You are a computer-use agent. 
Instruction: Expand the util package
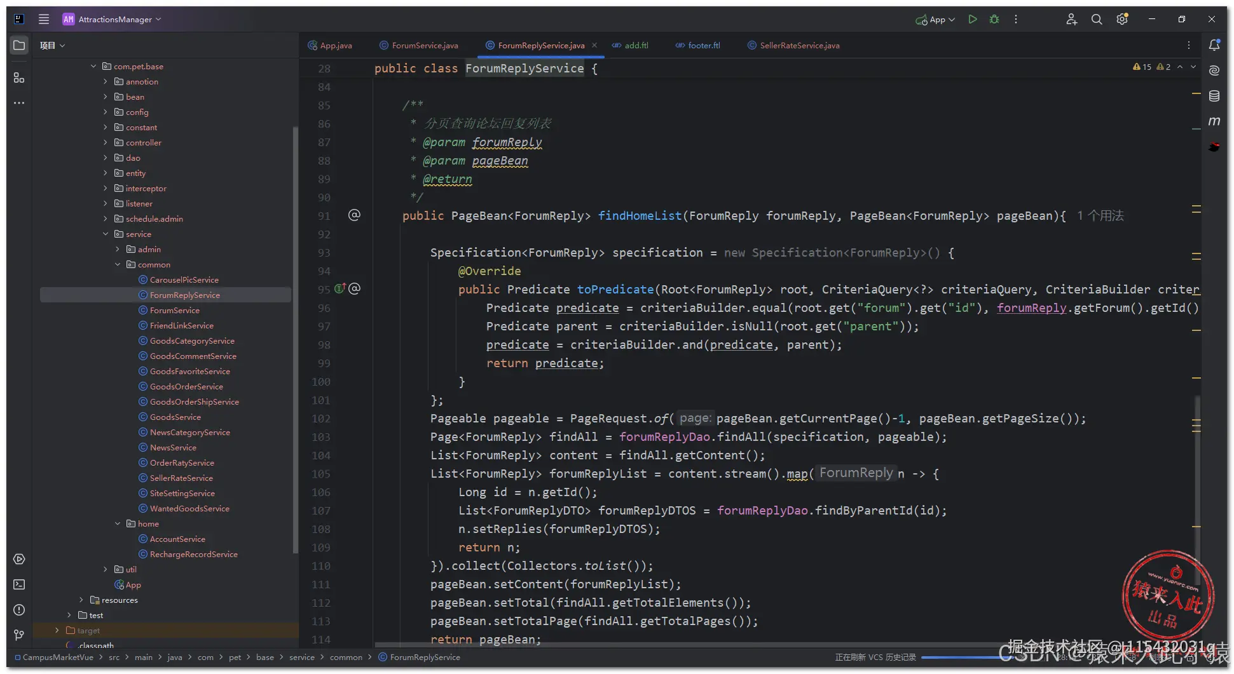[x=106, y=569]
